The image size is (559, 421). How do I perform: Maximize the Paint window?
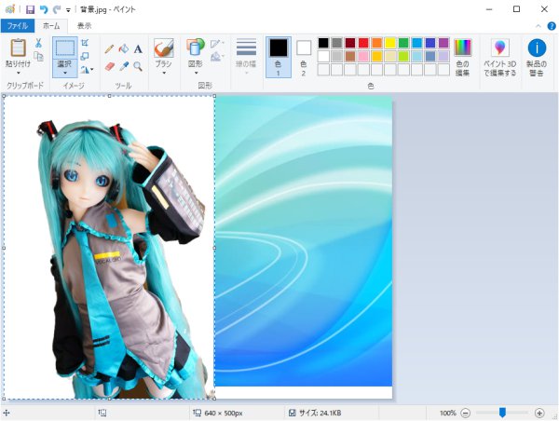pos(516,9)
